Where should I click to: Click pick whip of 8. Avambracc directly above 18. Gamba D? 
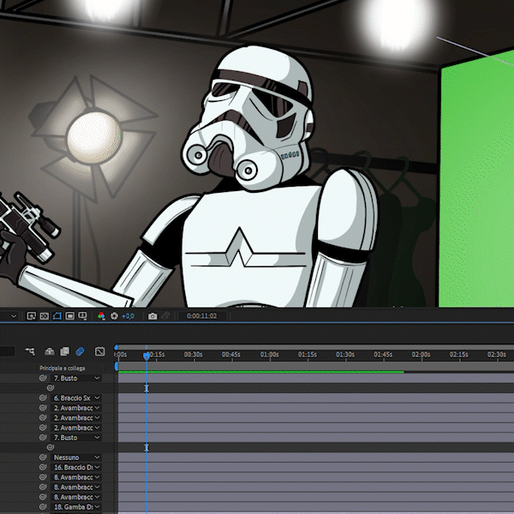click(43, 497)
